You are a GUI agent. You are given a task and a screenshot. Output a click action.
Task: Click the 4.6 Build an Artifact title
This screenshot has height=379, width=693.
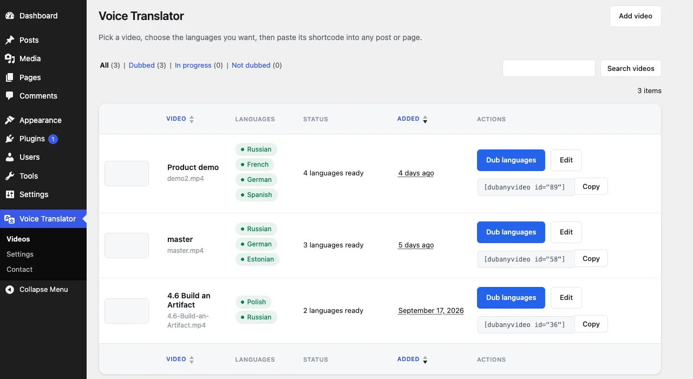point(189,300)
